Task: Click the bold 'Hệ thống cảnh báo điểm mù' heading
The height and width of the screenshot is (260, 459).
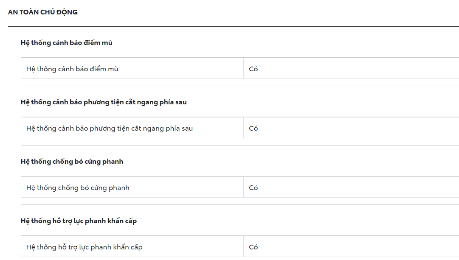Action: (66, 43)
